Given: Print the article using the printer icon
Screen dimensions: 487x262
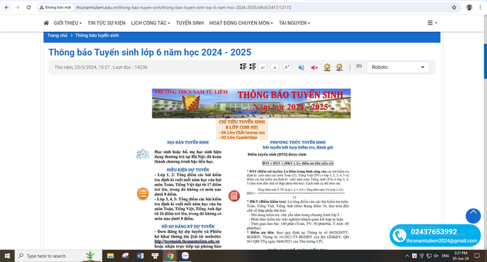Looking at the screenshot, I should tap(359, 67).
